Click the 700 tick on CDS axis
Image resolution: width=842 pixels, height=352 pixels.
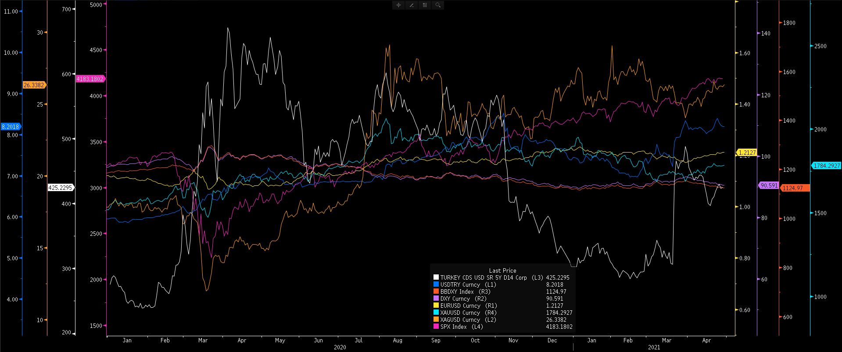pos(67,9)
